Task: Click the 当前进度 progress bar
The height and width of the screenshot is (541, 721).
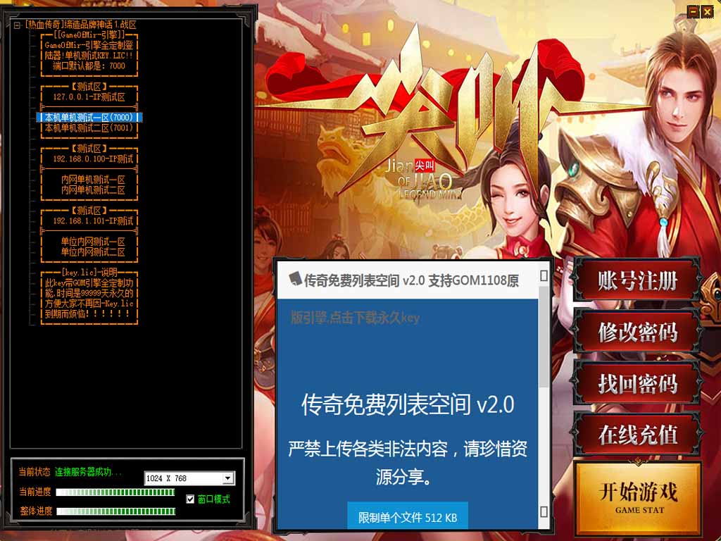Action: (115, 492)
